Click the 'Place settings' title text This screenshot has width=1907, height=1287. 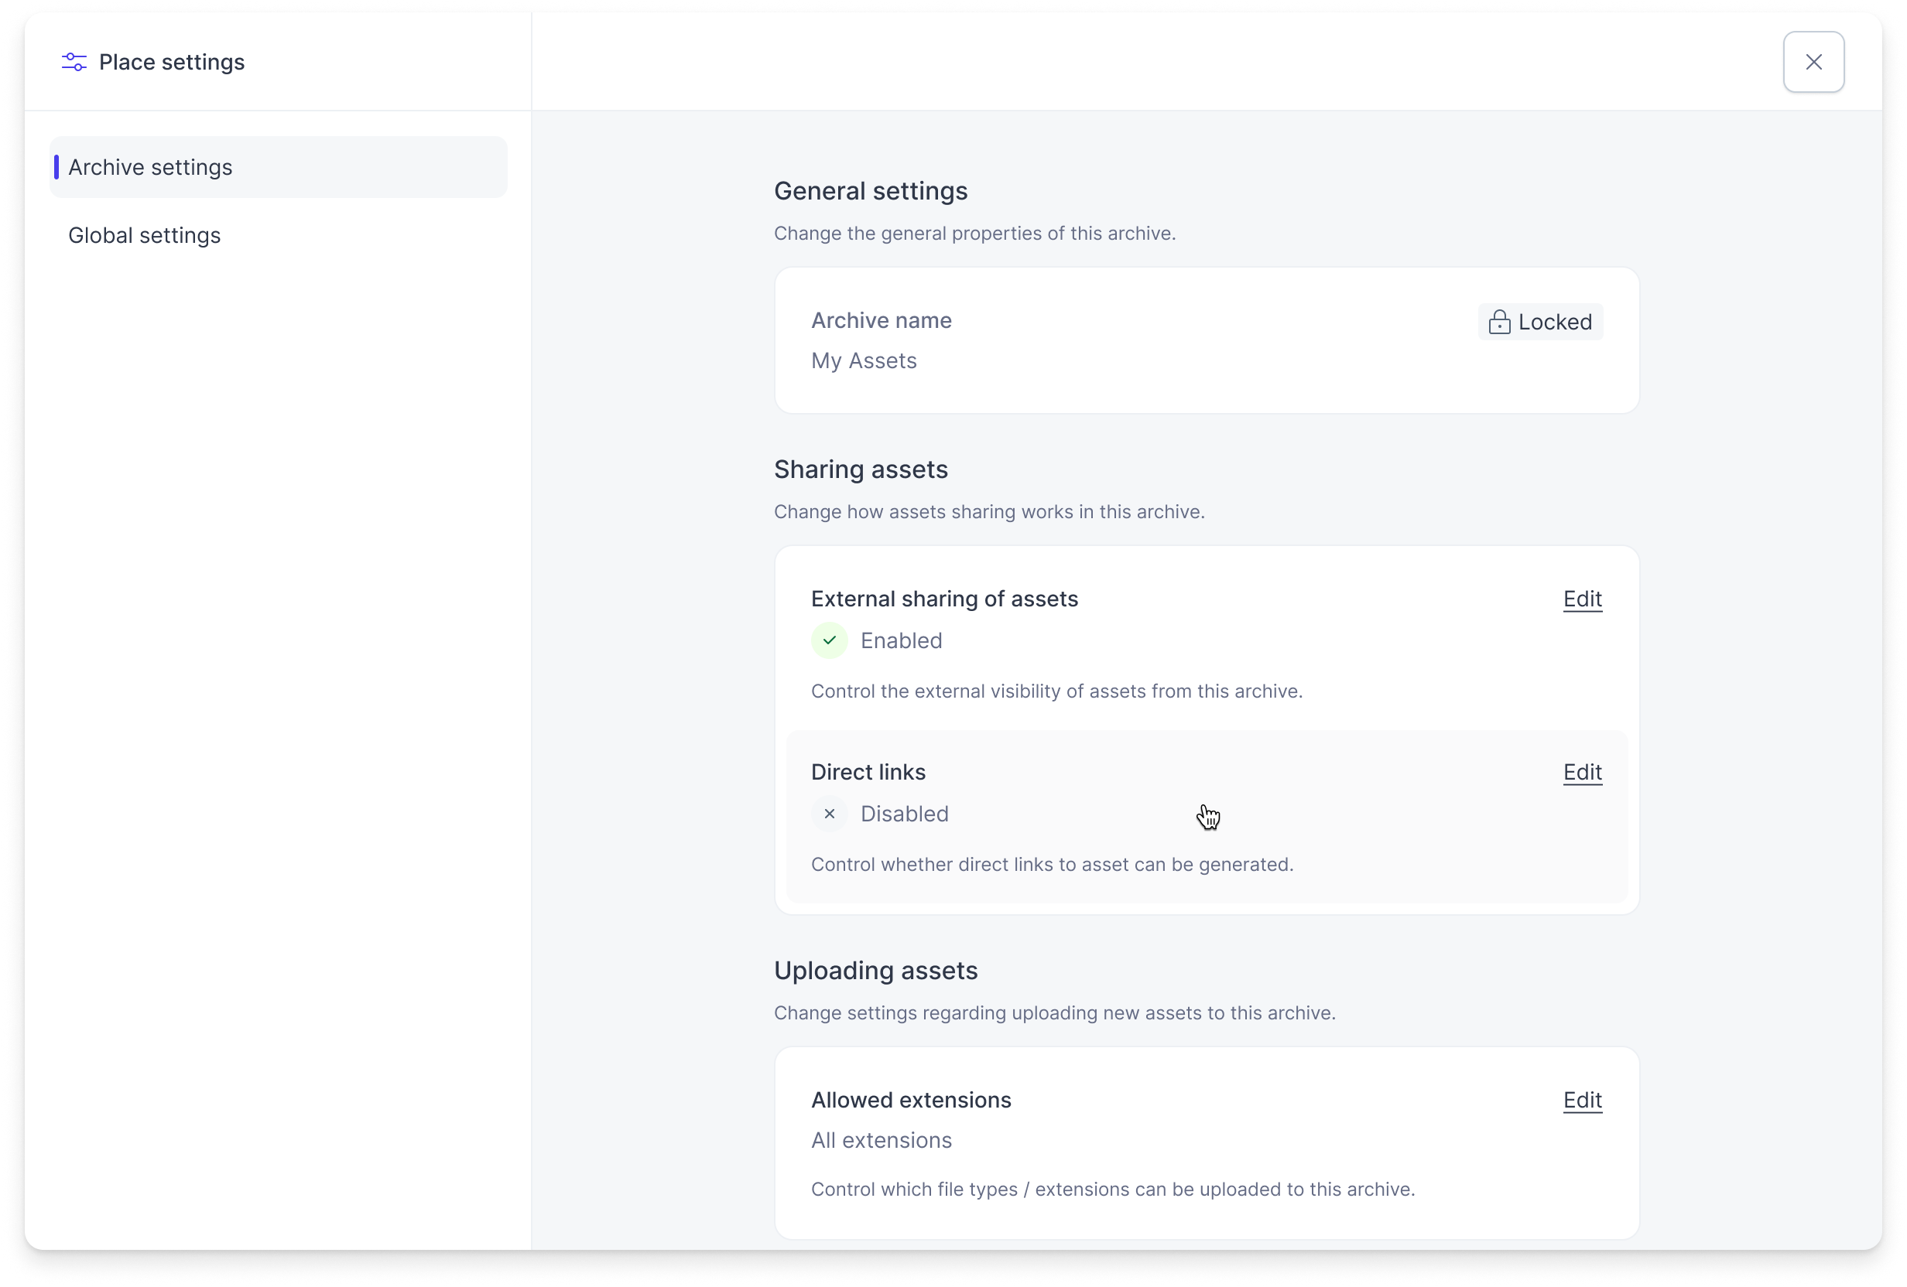point(172,62)
